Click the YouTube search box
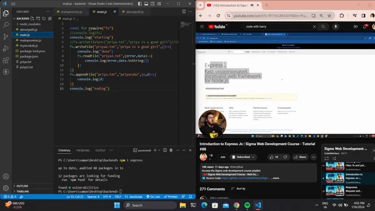The width and height of the screenshot is (375, 211). click(277, 26)
